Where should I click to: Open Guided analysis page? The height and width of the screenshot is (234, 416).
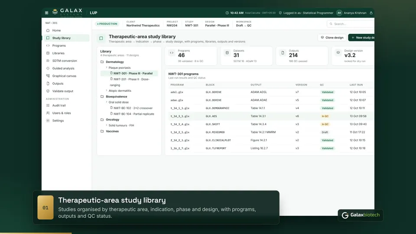(x=66, y=68)
